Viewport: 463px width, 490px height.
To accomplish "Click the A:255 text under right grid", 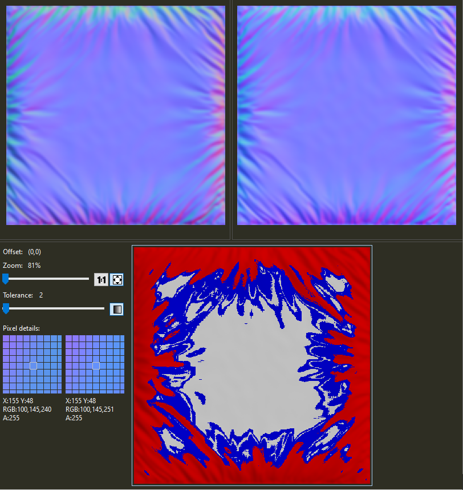I will click(74, 418).
